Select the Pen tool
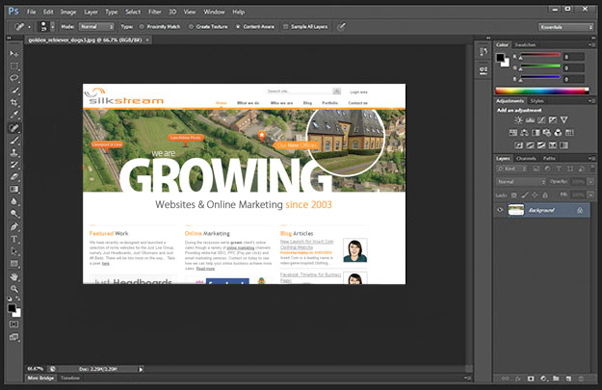Viewport: 602px width, 390px height. point(13,226)
